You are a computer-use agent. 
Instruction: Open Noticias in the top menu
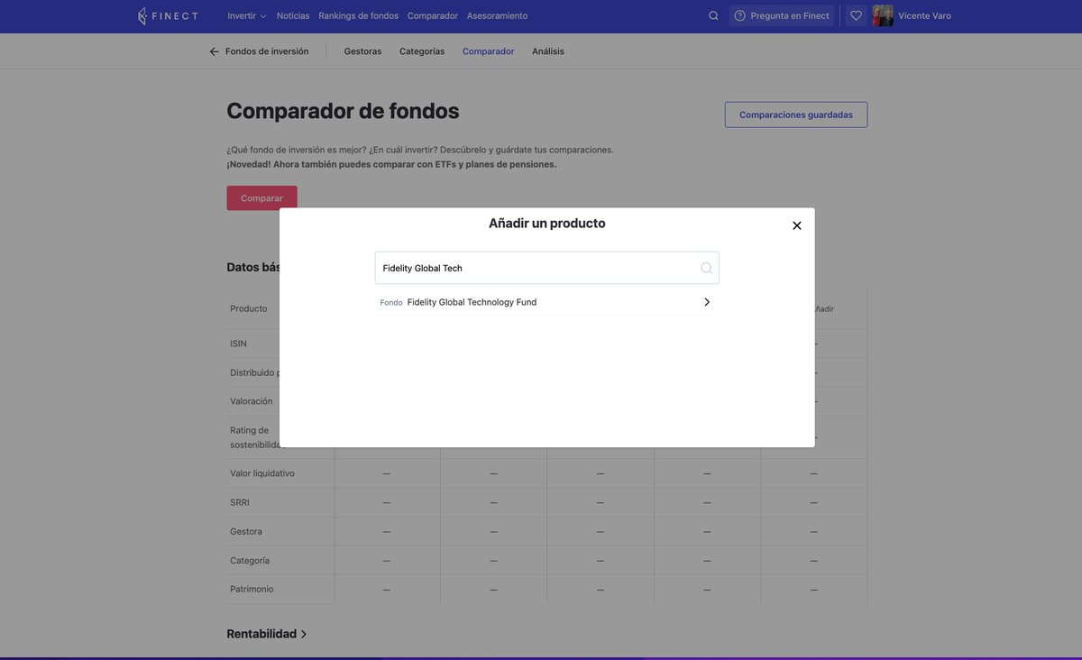click(x=293, y=15)
